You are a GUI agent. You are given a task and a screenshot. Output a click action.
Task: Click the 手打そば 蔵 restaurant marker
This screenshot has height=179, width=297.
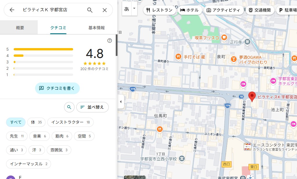[178, 57]
